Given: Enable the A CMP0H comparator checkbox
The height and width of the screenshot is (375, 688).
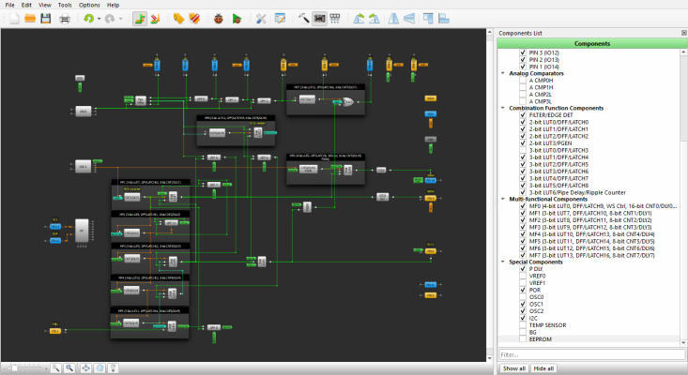Looking at the screenshot, I should 523,80.
